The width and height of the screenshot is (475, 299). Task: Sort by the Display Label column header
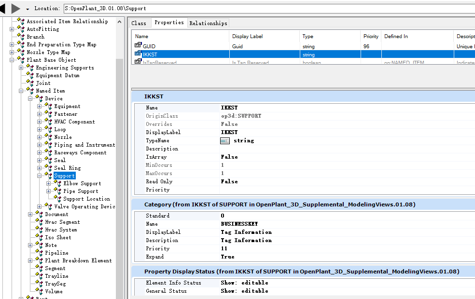246,36
